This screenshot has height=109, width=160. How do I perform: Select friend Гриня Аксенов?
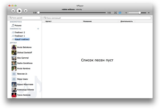(x=24, y=95)
